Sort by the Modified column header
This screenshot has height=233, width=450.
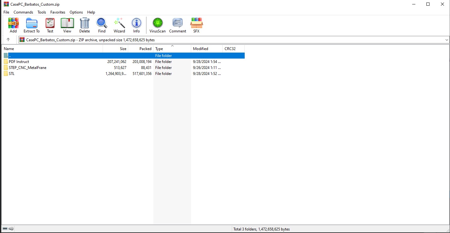point(207,49)
